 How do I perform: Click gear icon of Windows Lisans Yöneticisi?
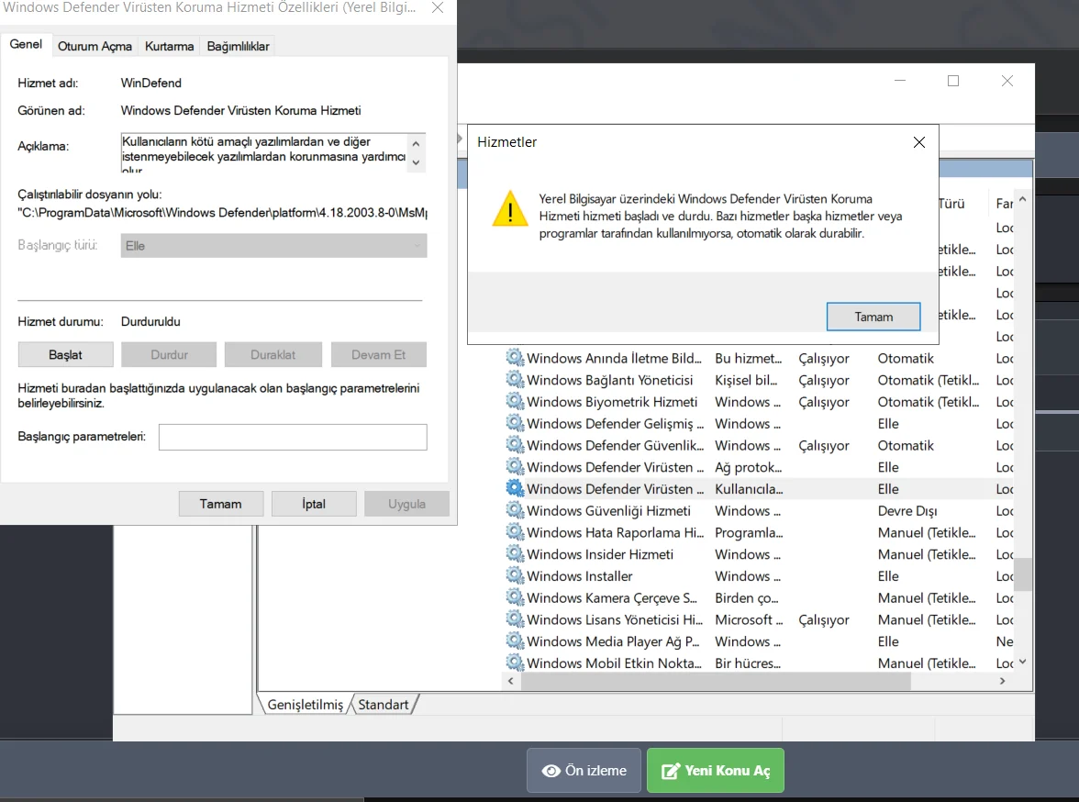pyautogui.click(x=514, y=618)
